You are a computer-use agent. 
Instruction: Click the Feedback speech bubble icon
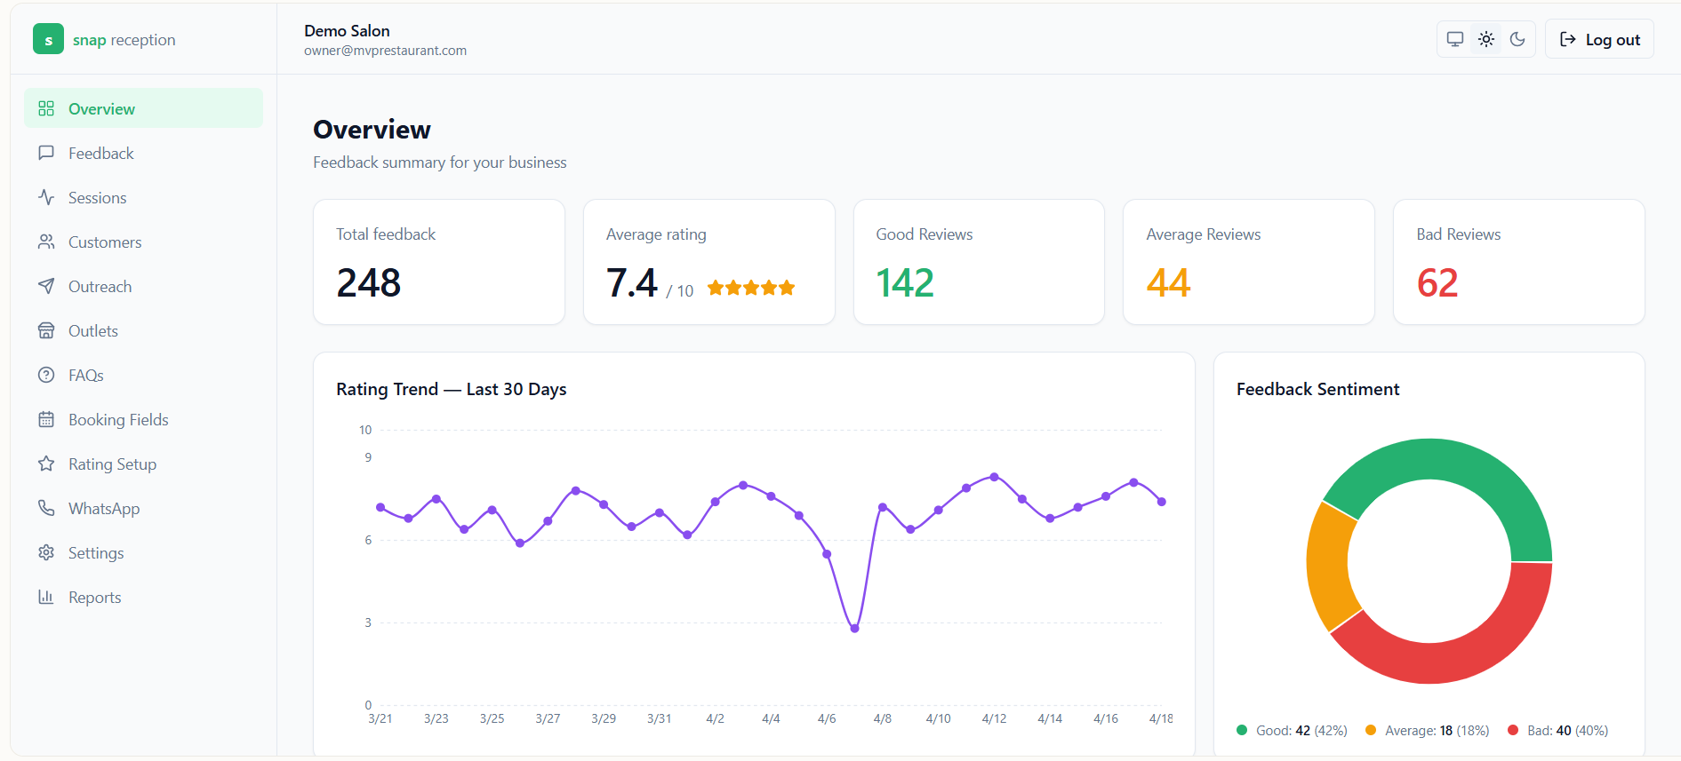point(46,153)
